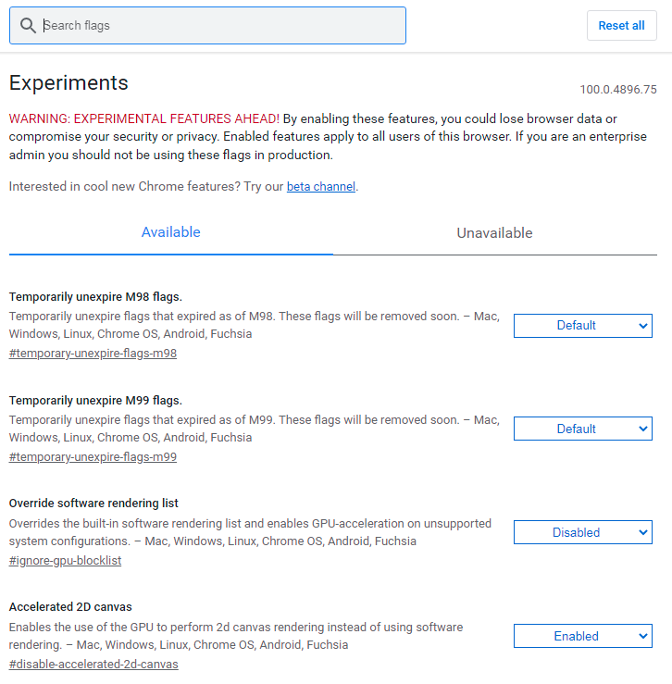This screenshot has height=684, width=672.
Task: Expand the Accelerated 2D canvas Enabled dropdown
Action: click(582, 637)
